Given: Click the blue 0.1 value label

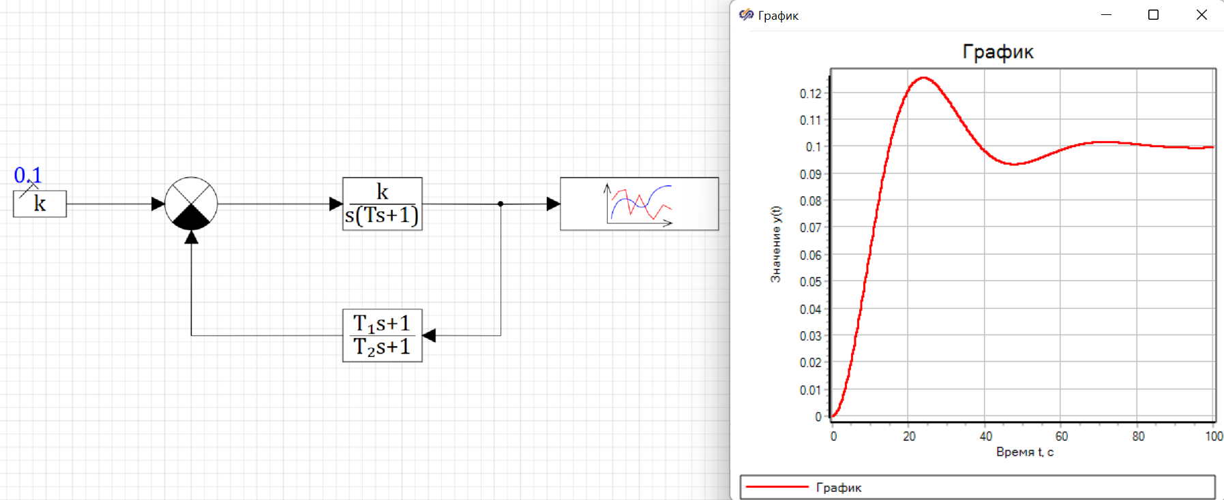Looking at the screenshot, I should (28, 175).
